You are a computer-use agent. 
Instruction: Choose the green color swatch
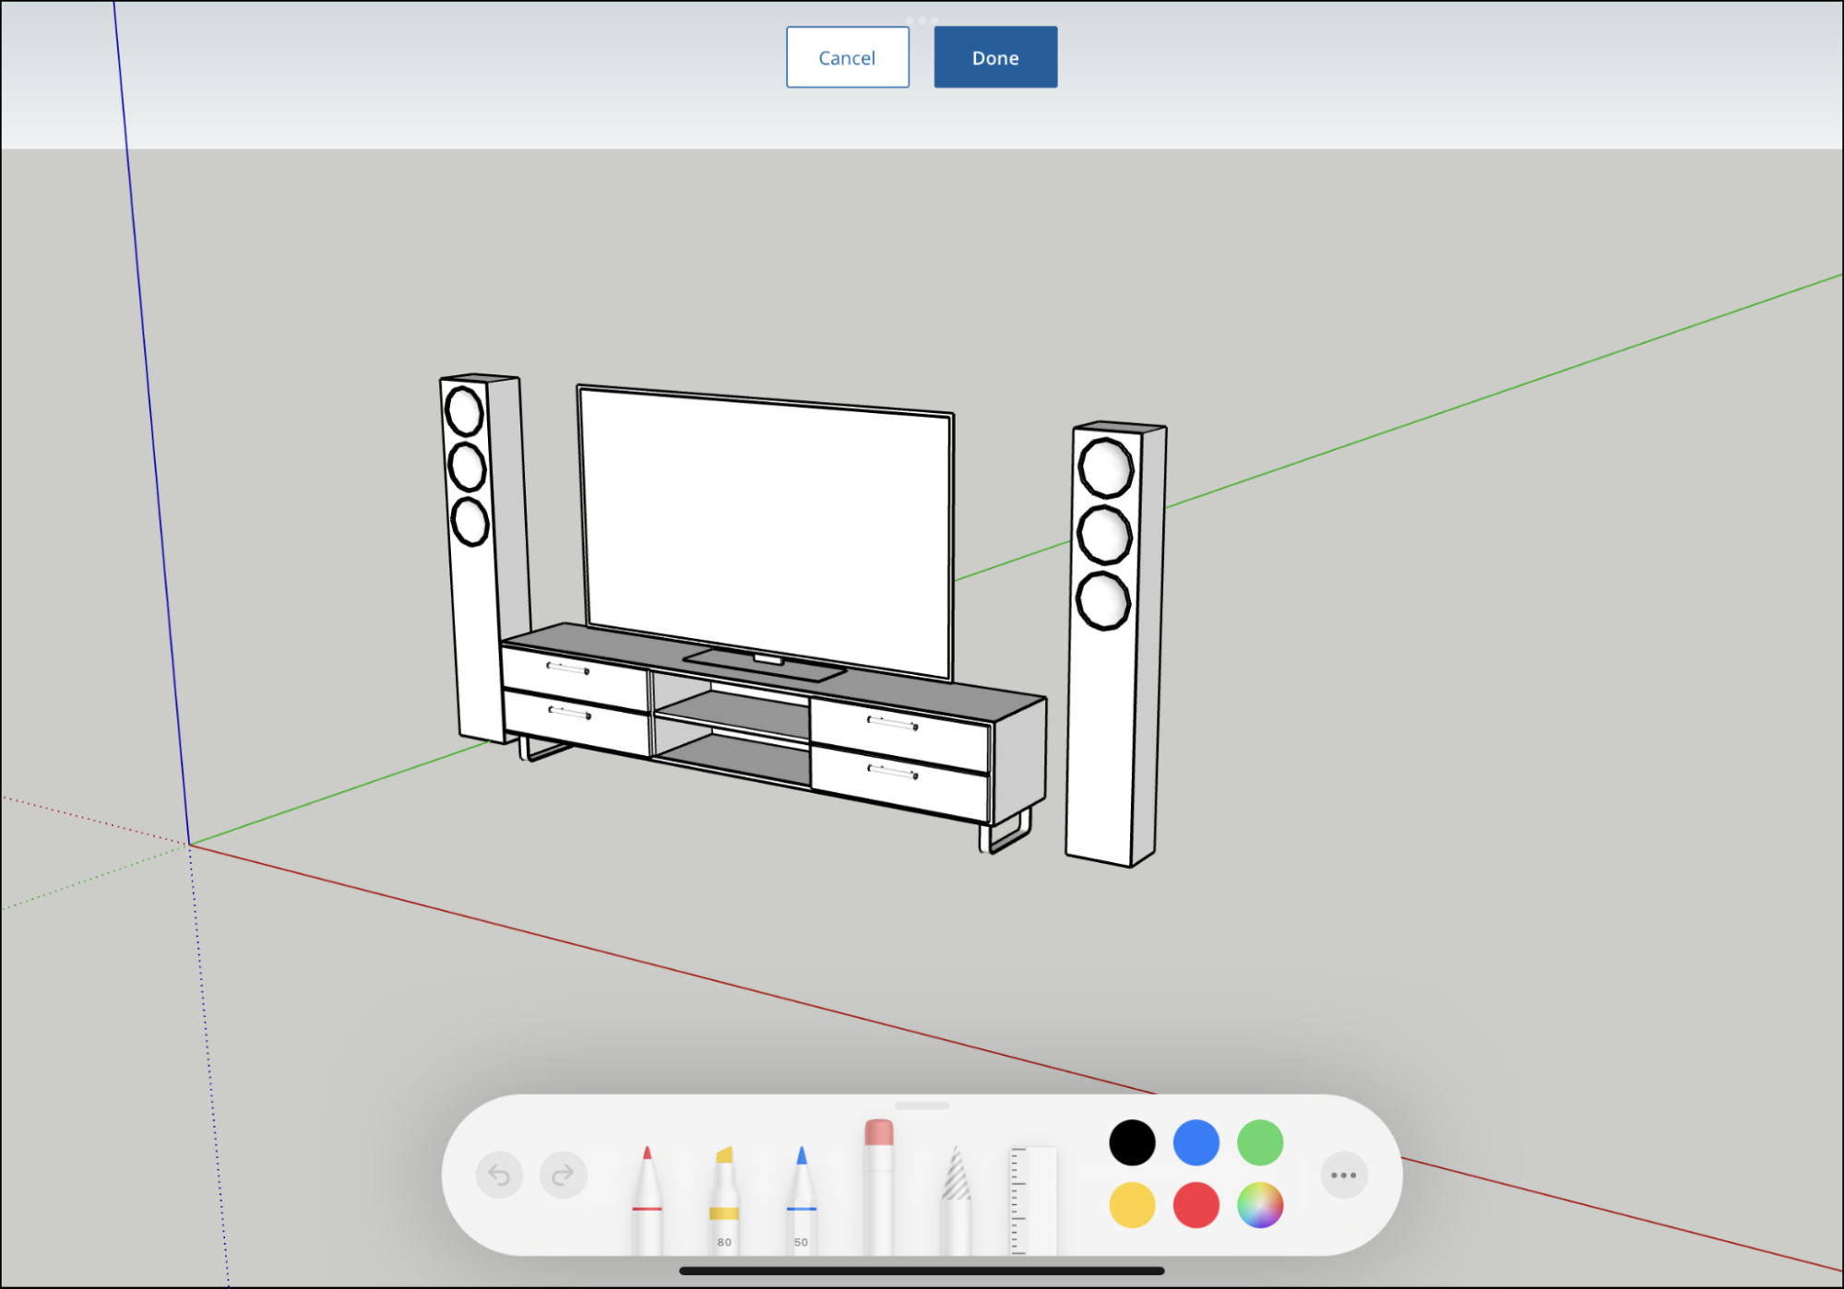click(x=1260, y=1142)
